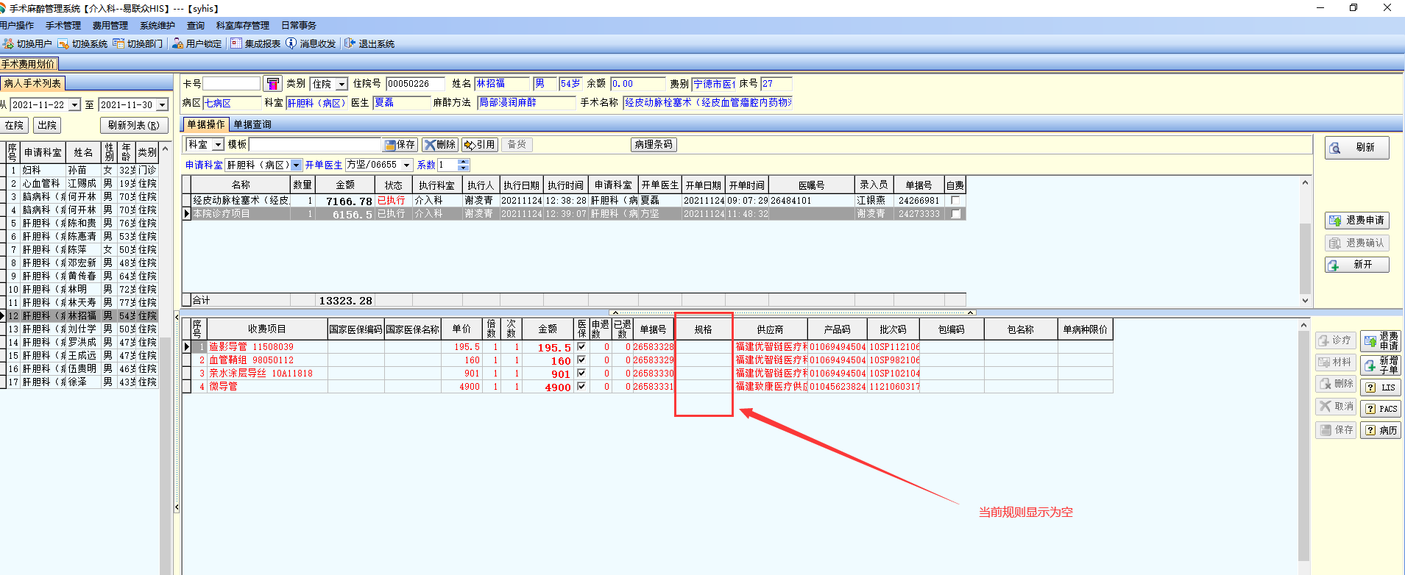Open the 科室库存管理 menu
This screenshot has height=575, width=1405.
(x=243, y=26)
